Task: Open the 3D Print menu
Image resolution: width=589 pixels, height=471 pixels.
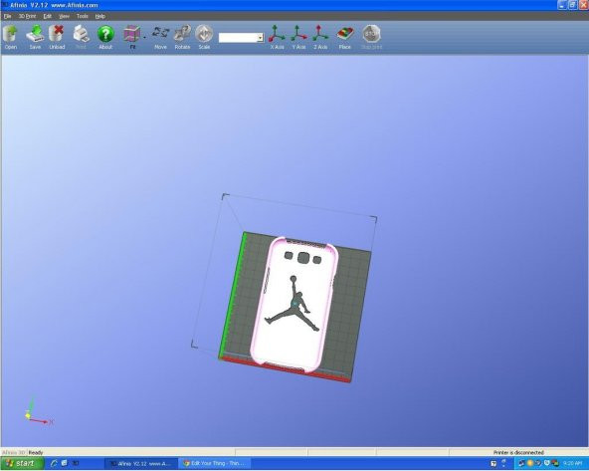Action: (28, 16)
